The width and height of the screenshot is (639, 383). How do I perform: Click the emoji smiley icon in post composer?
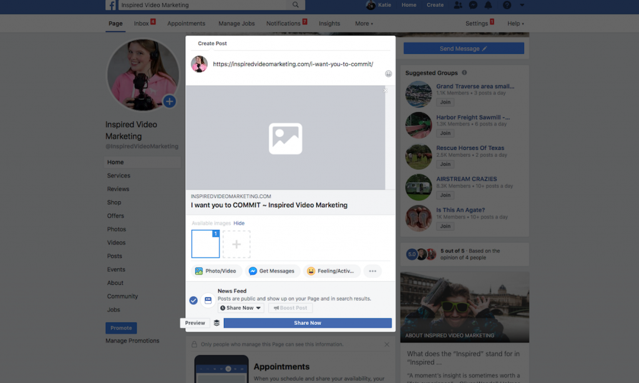[x=388, y=74]
